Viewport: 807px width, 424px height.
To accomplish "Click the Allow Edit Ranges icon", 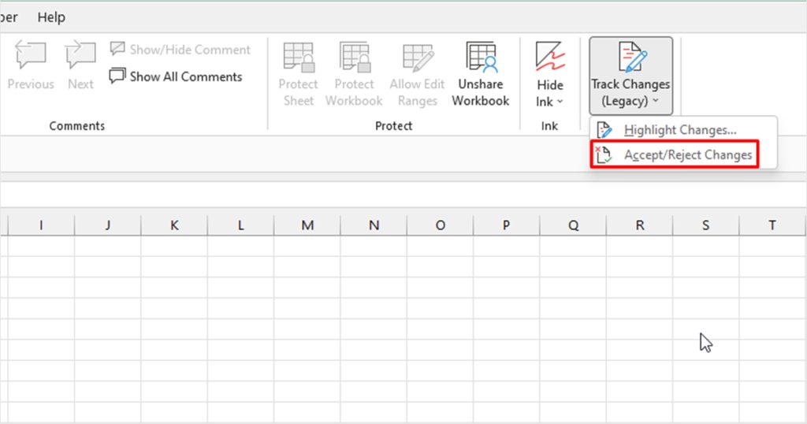I will coord(418,57).
